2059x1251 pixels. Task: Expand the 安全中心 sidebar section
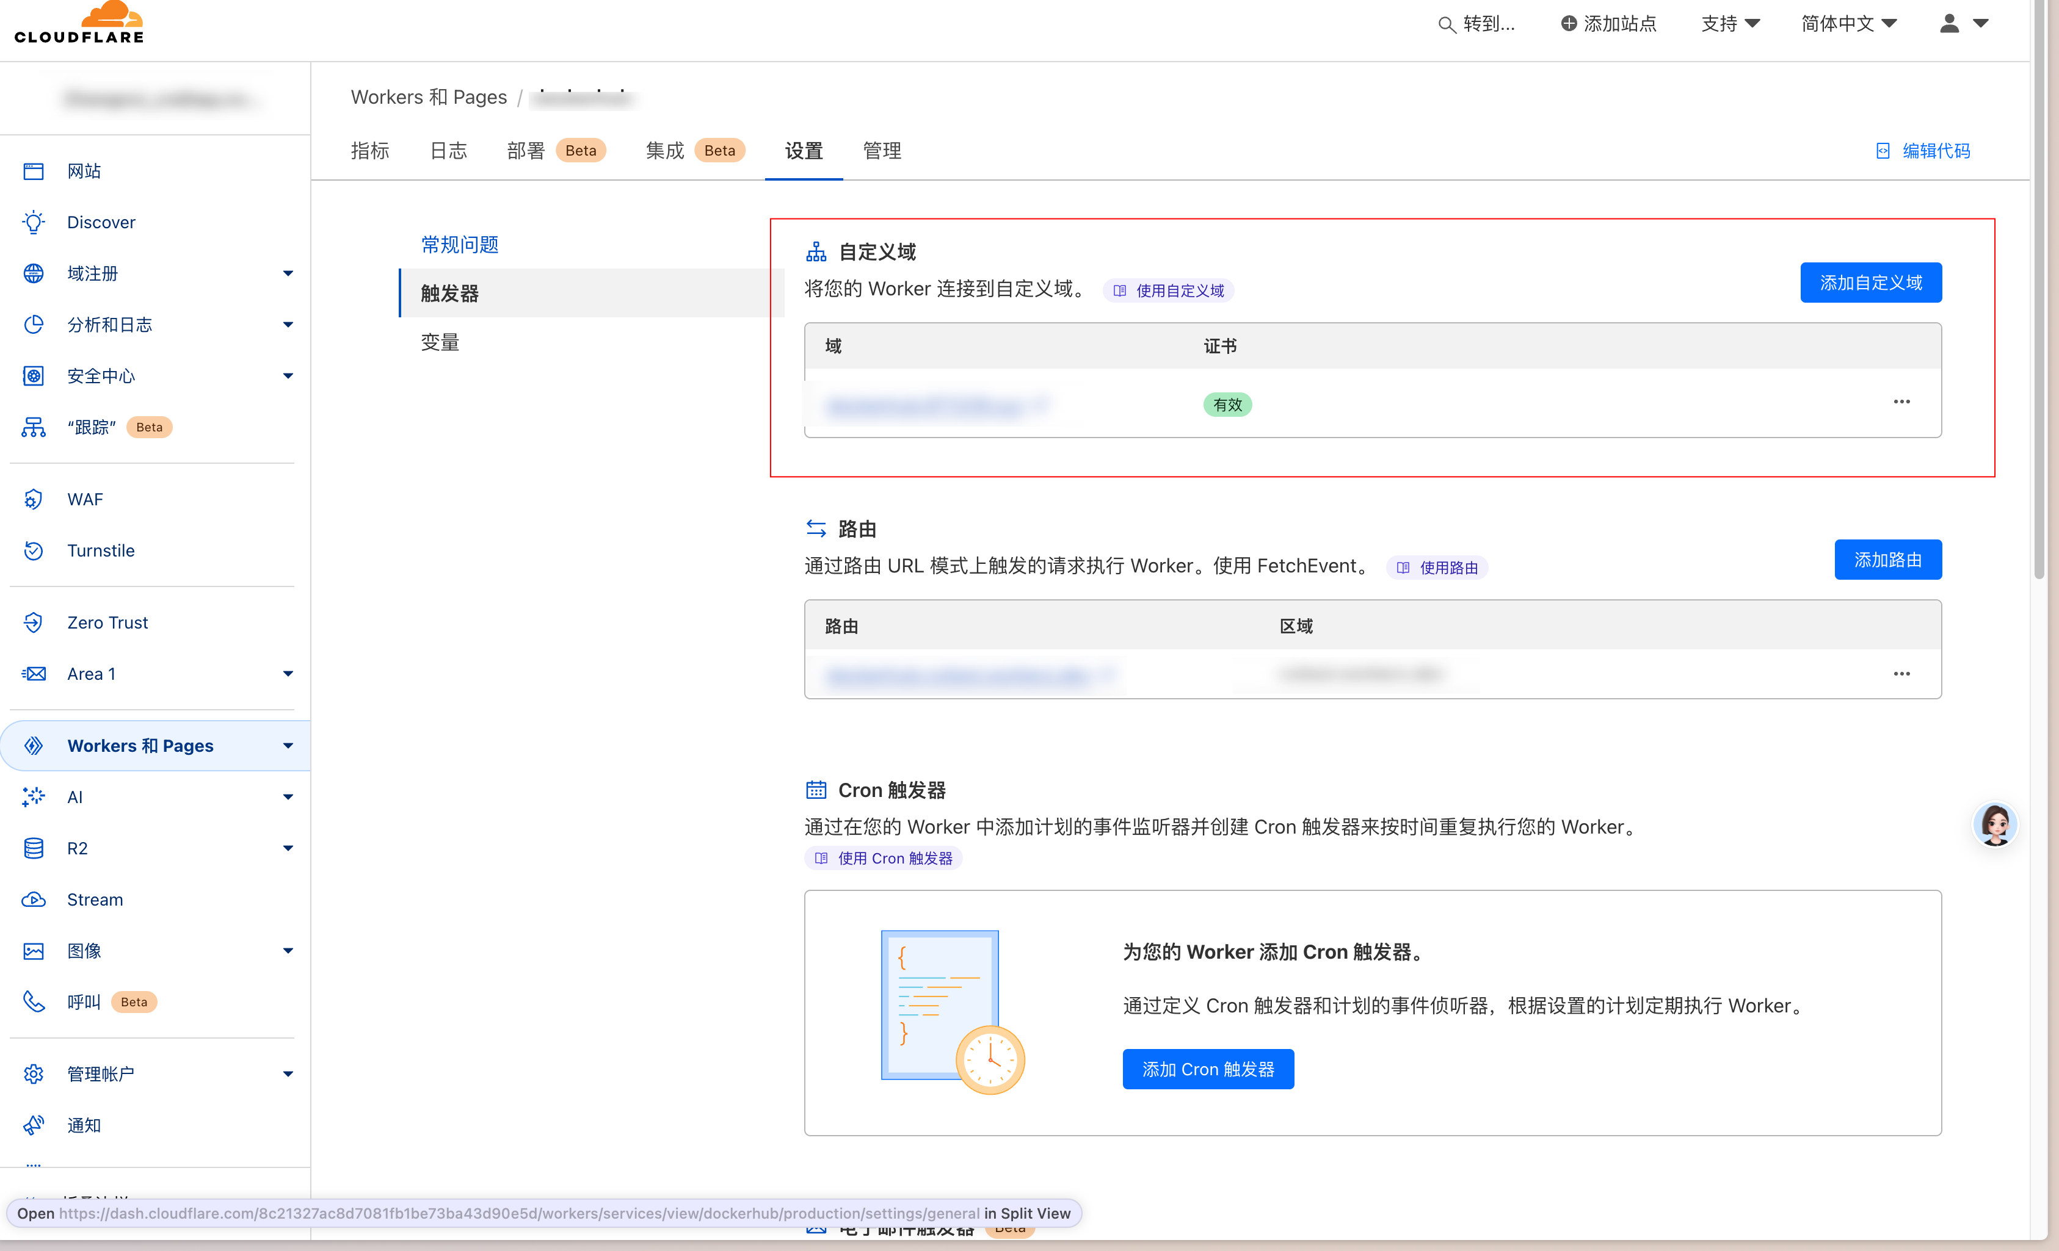tap(288, 376)
